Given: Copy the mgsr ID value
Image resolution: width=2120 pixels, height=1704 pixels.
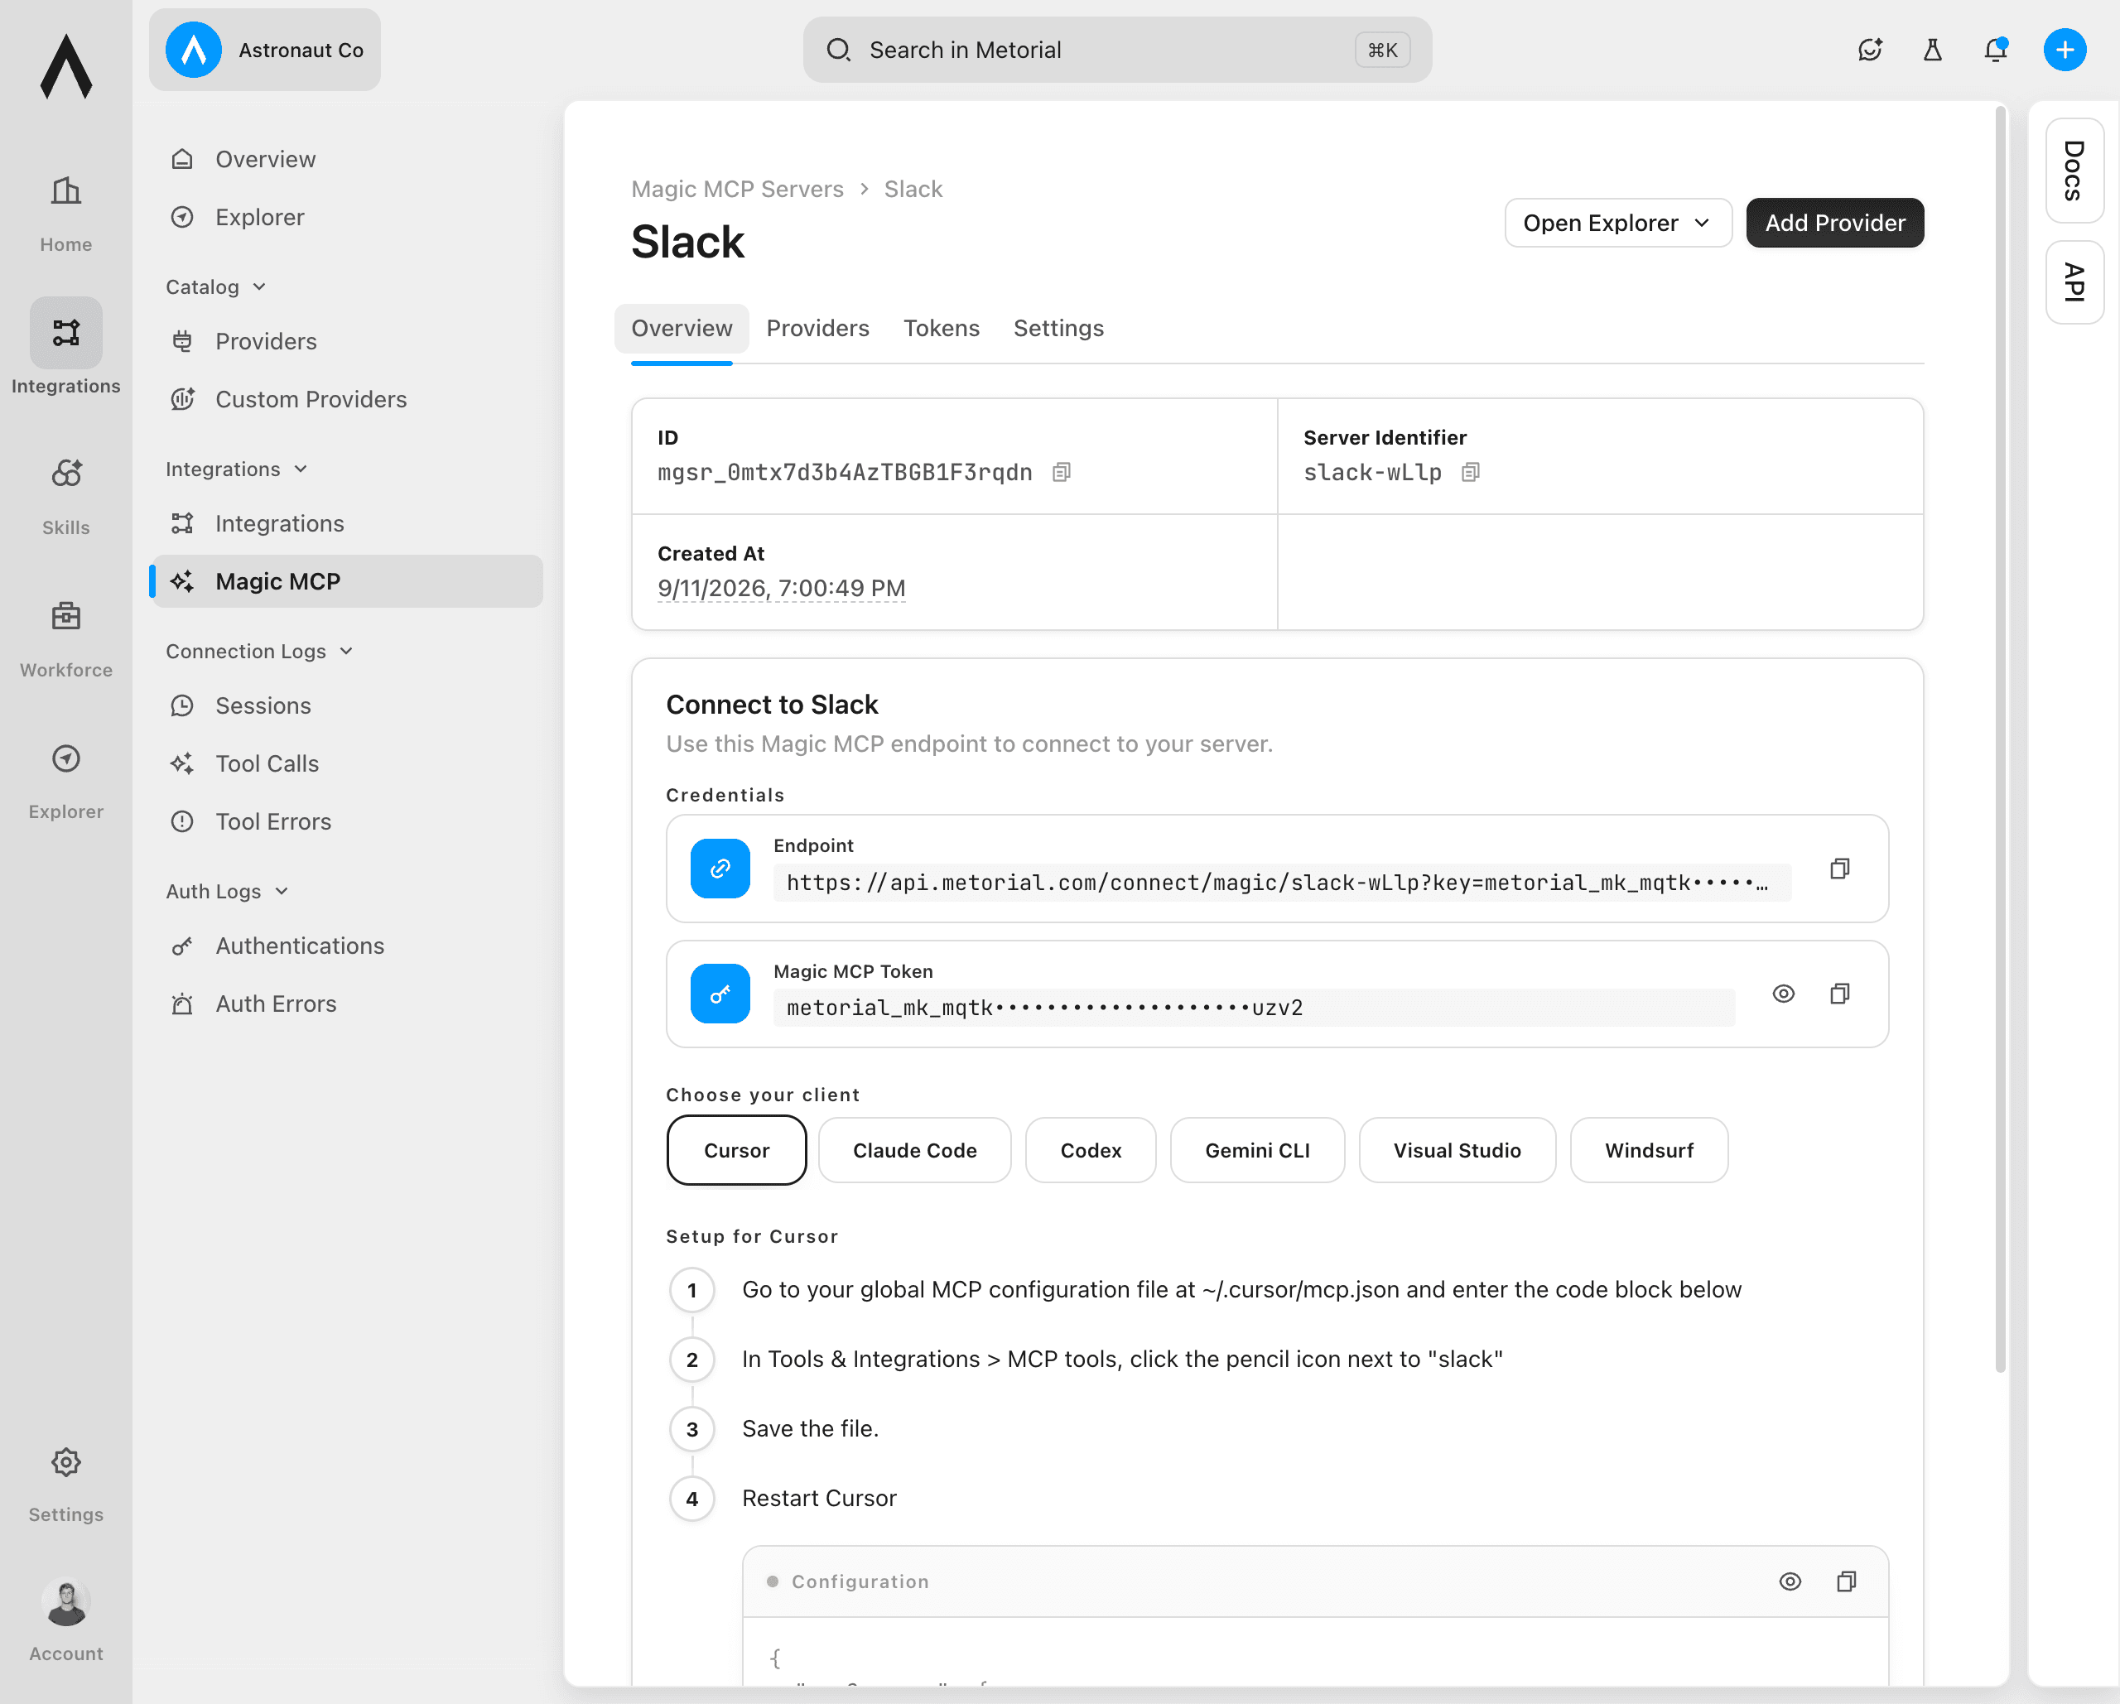Looking at the screenshot, I should click(1061, 473).
